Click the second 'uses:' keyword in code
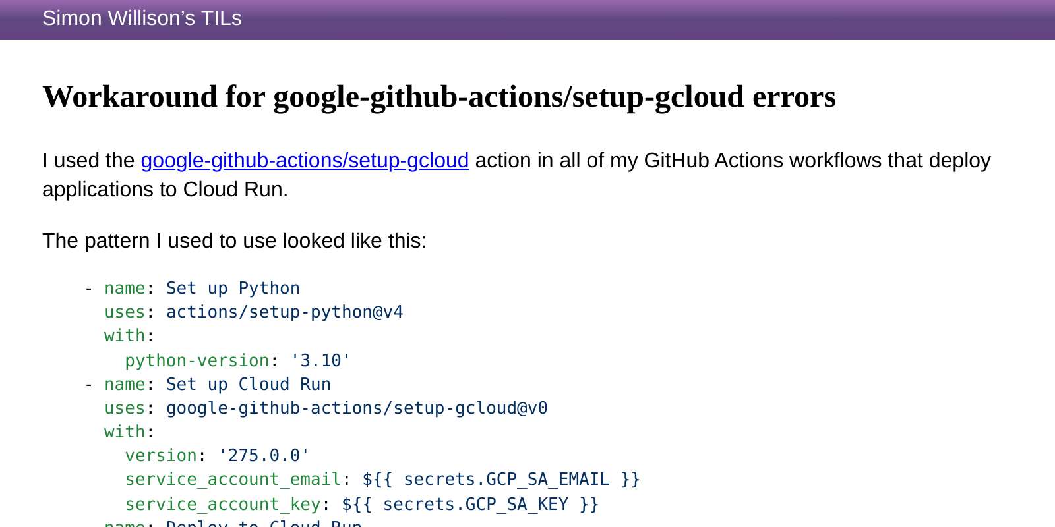This screenshot has height=527, width=1055. tap(124, 408)
